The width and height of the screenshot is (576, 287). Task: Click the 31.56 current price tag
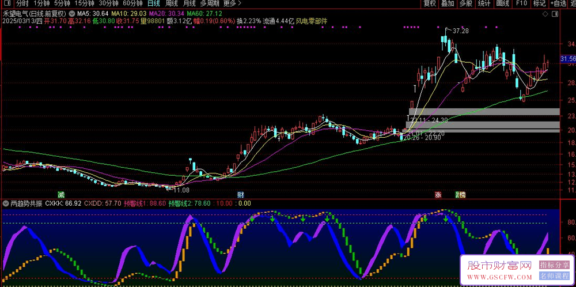[567, 59]
